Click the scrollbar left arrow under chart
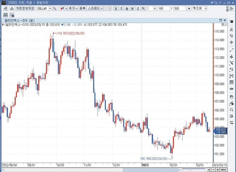 (3, 170)
